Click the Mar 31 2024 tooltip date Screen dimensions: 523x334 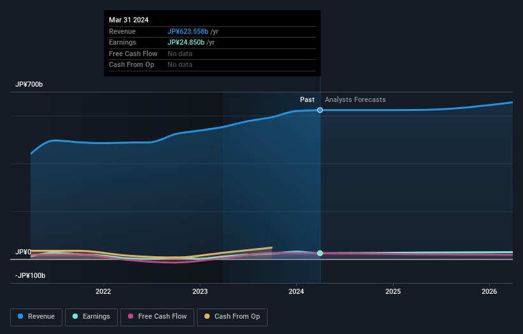129,20
